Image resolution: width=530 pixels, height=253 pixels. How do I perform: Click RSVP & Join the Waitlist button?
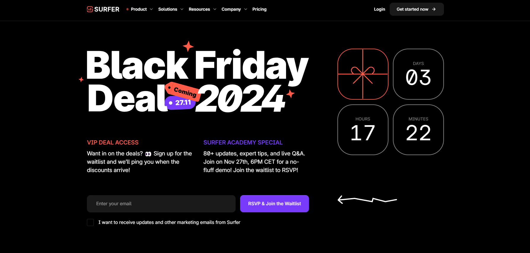[274, 204]
